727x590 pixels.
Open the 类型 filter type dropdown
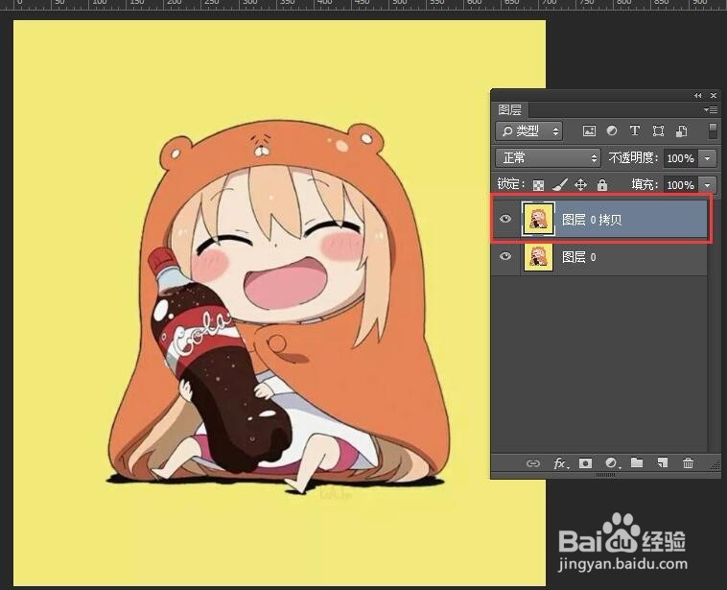pos(529,131)
